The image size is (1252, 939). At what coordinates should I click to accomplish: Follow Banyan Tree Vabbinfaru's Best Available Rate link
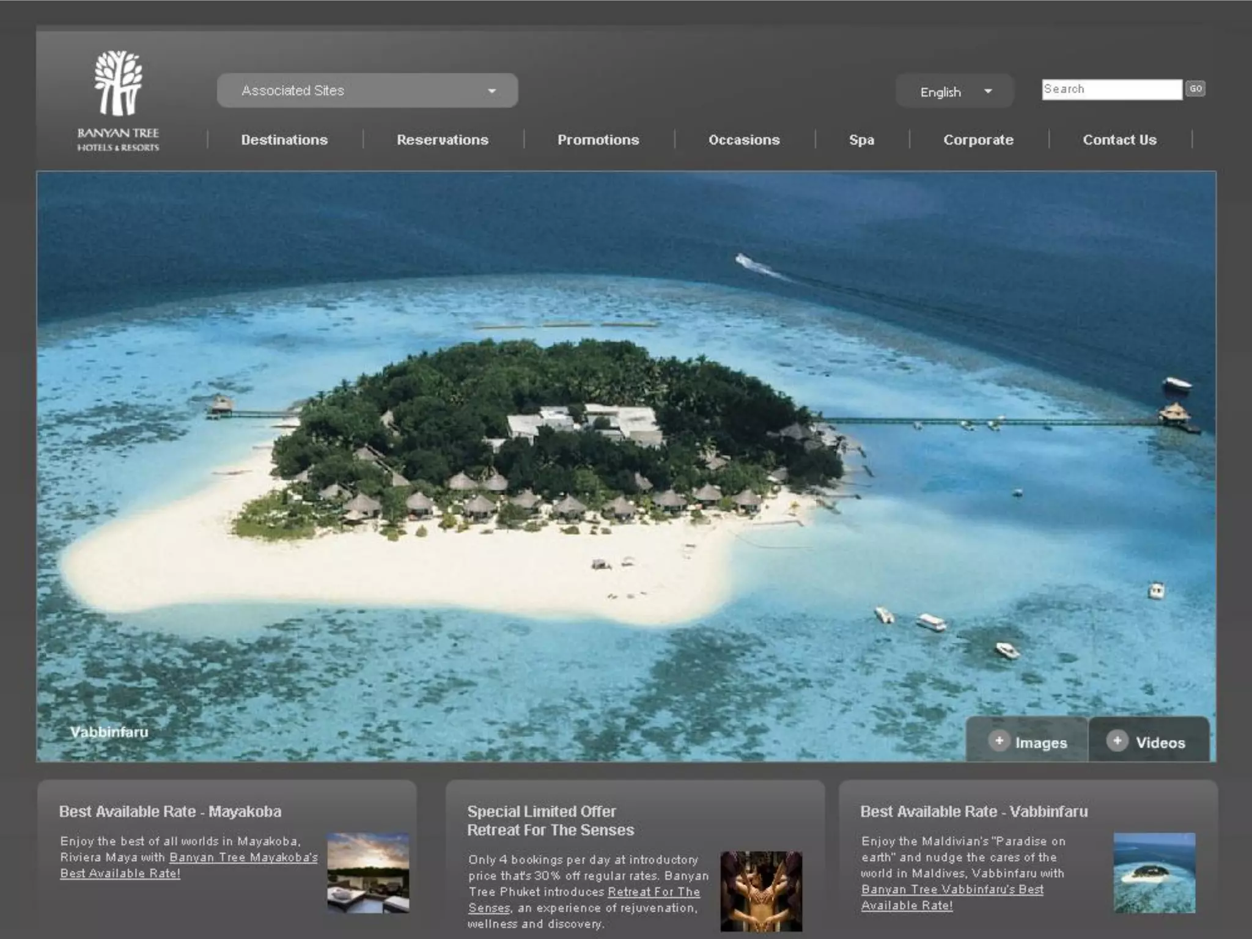coord(952,890)
